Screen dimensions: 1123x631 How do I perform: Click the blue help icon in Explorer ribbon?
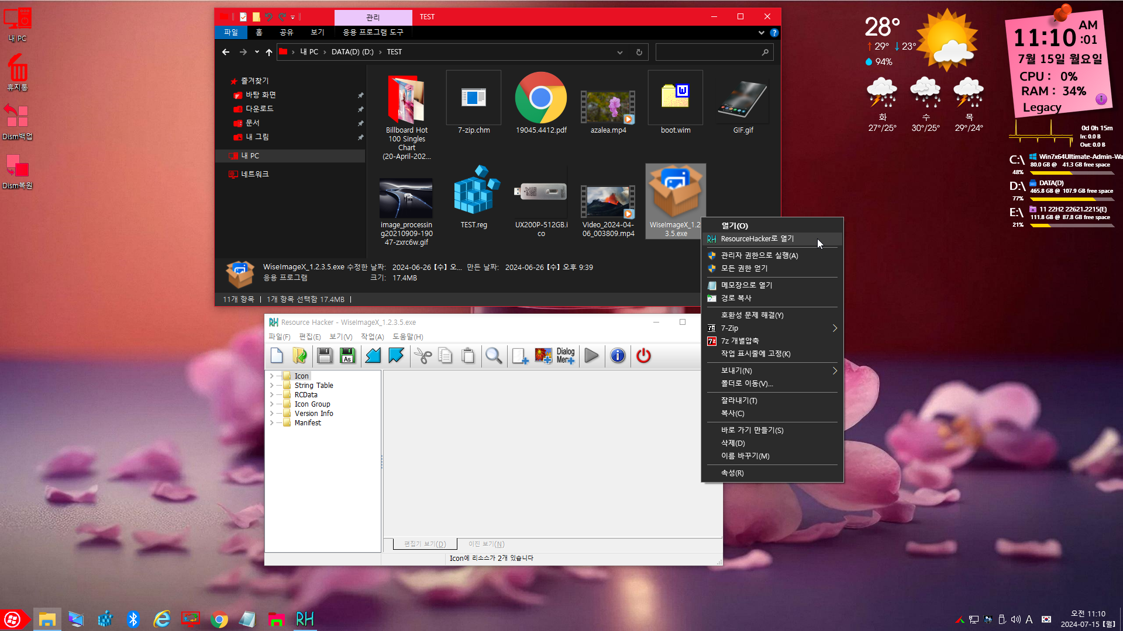click(774, 33)
